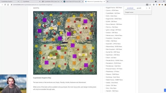Click the webcam overlay of the streamer
The width and height of the screenshot is (166, 93).
[13, 84]
